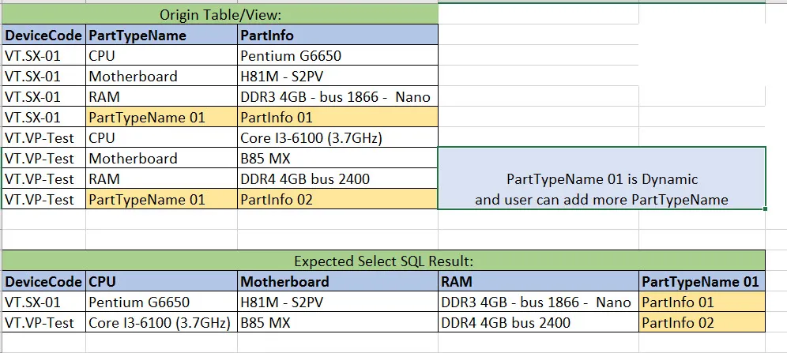Click 'Pentium G6650' in the expected result table
Viewport: 787px width, 353px height.
tap(161, 302)
